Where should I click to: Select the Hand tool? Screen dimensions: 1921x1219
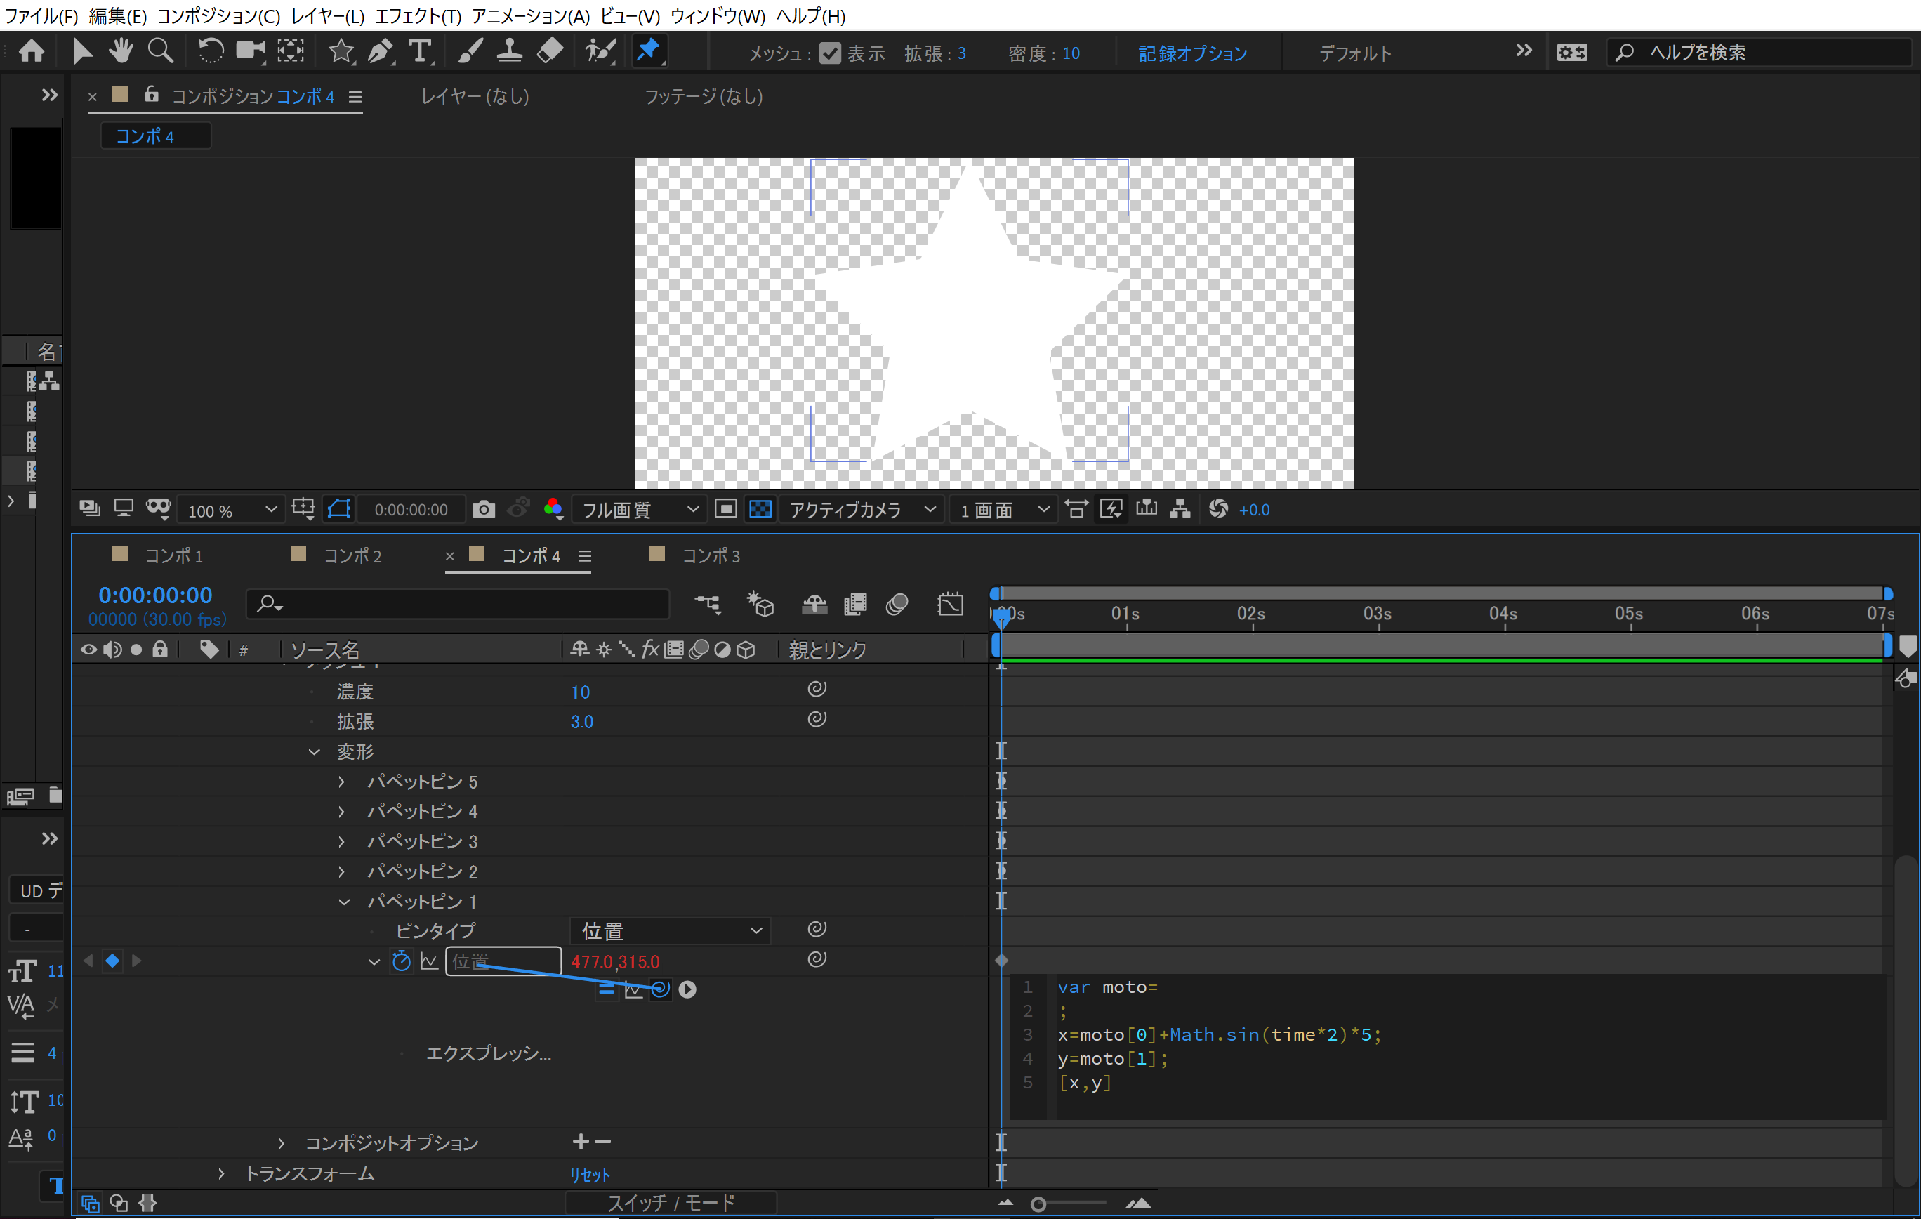click(x=121, y=52)
